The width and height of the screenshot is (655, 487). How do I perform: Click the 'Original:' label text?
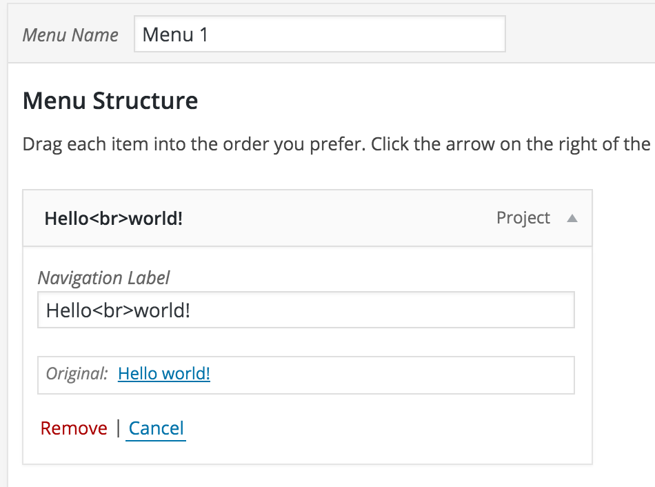pyautogui.click(x=77, y=374)
